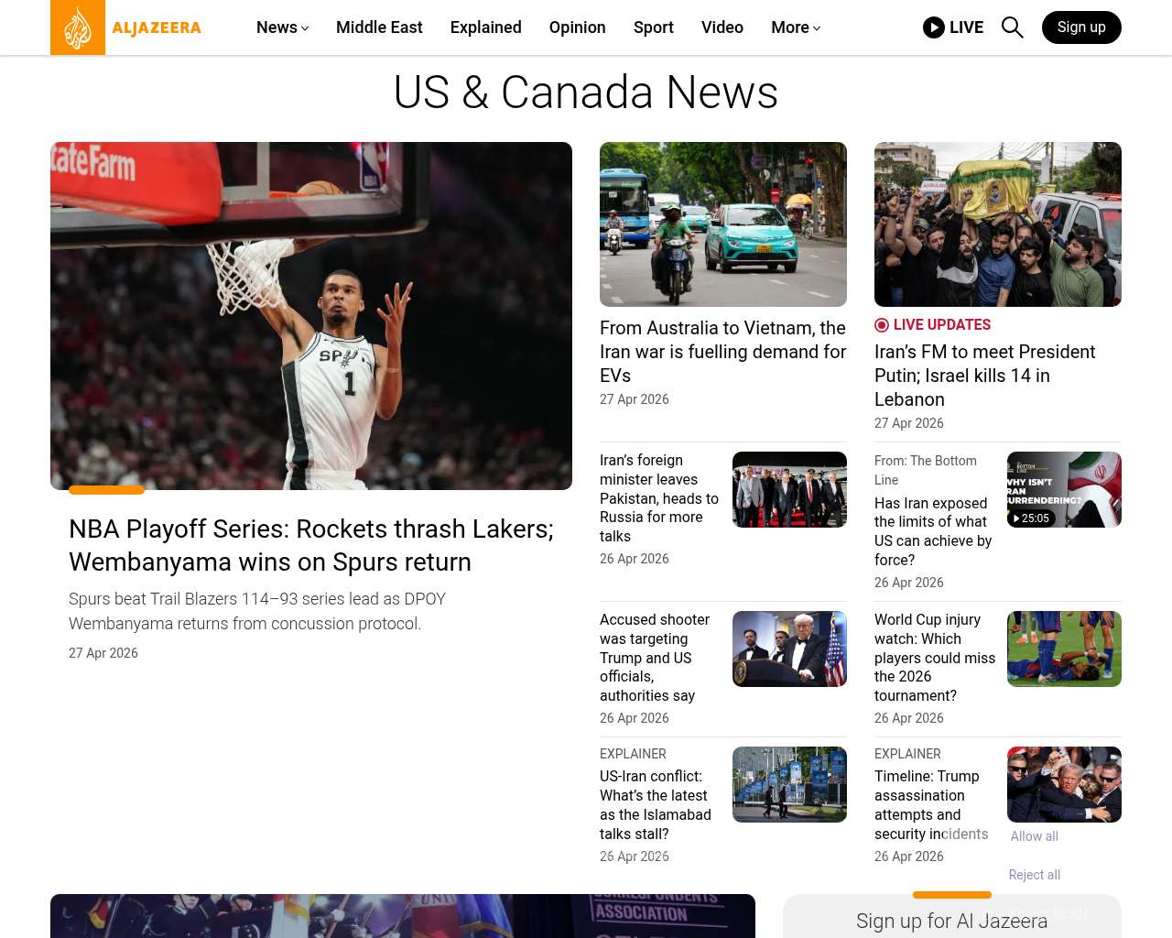
Task: Open the search magnifier icon
Action: pos(1012,27)
